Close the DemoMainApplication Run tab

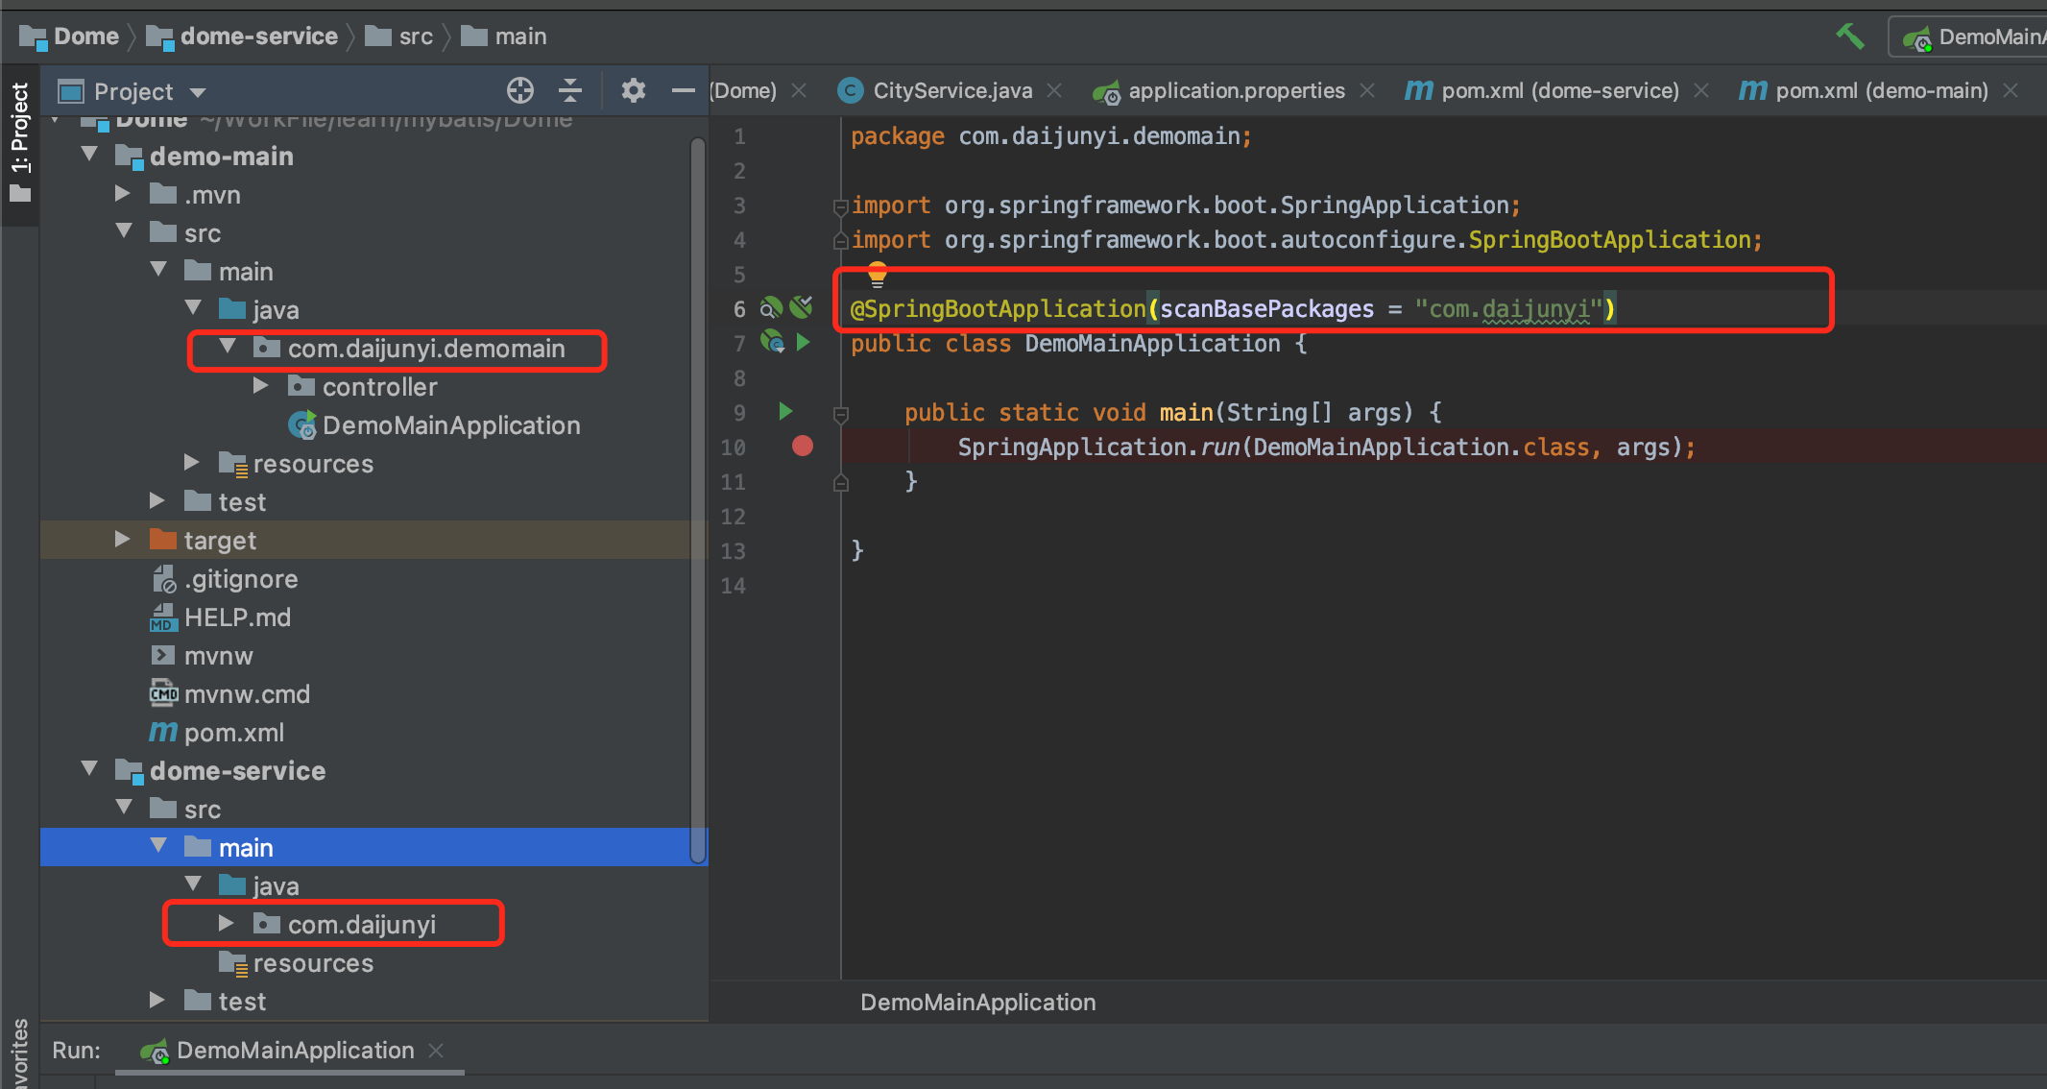436,1051
